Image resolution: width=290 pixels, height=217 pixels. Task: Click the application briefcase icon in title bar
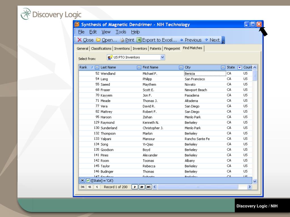coord(77,24)
